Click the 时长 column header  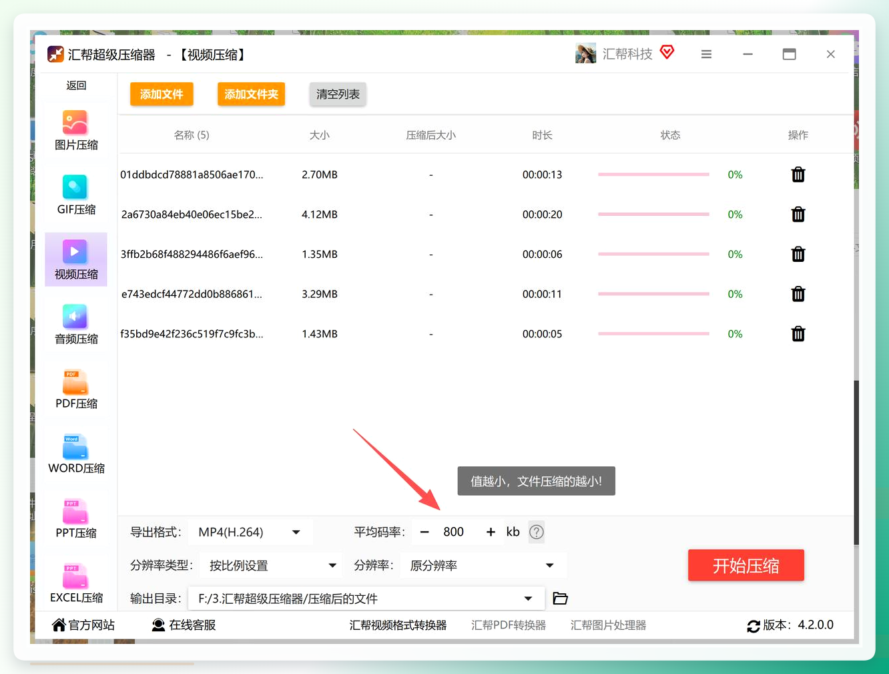point(543,136)
